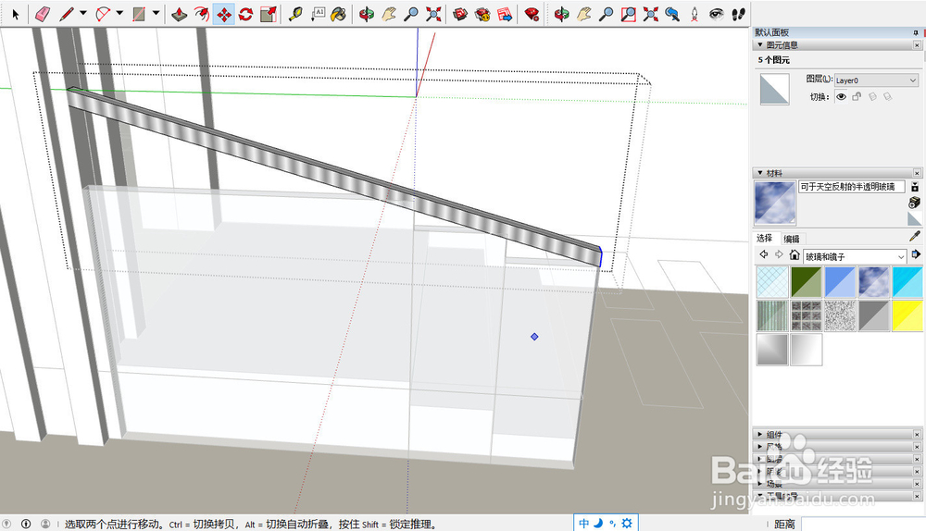Select the Position Camera tool
The image size is (926, 531).
pos(694,14)
